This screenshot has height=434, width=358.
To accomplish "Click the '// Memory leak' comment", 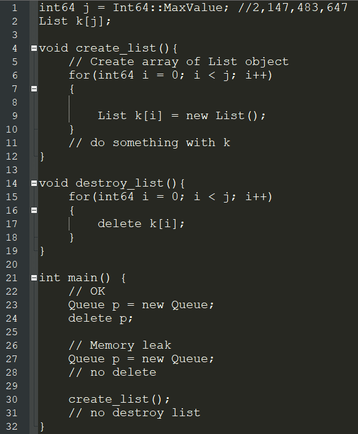I will [120, 346].
